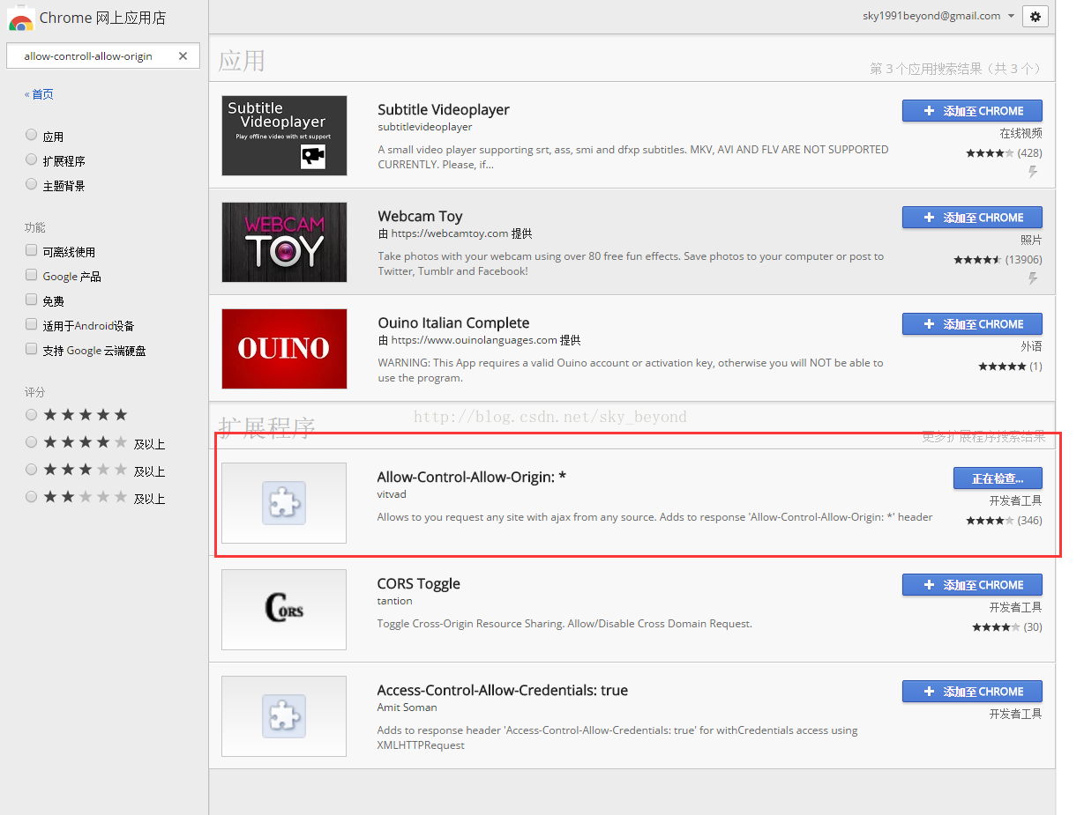
Task: Click the Ouino star rating (1)
Action: (x=1010, y=367)
